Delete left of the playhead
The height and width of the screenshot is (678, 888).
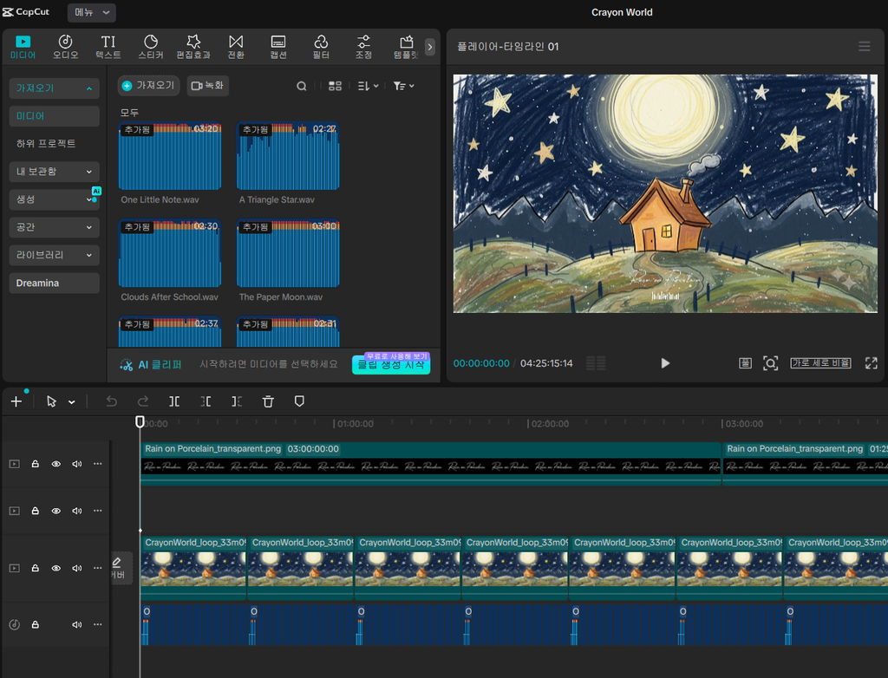[x=206, y=401]
